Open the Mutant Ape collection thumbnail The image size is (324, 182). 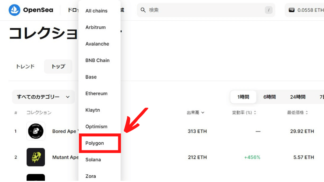coord(36,157)
